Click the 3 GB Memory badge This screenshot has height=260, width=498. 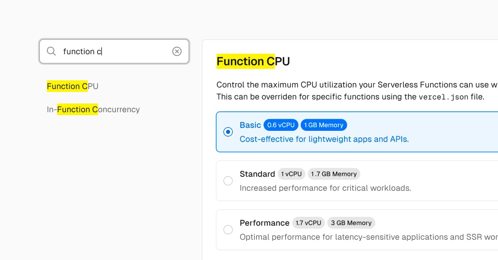point(351,223)
